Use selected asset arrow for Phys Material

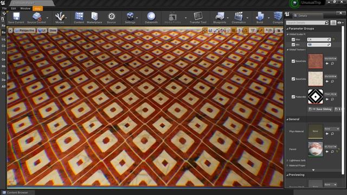coord(327,134)
